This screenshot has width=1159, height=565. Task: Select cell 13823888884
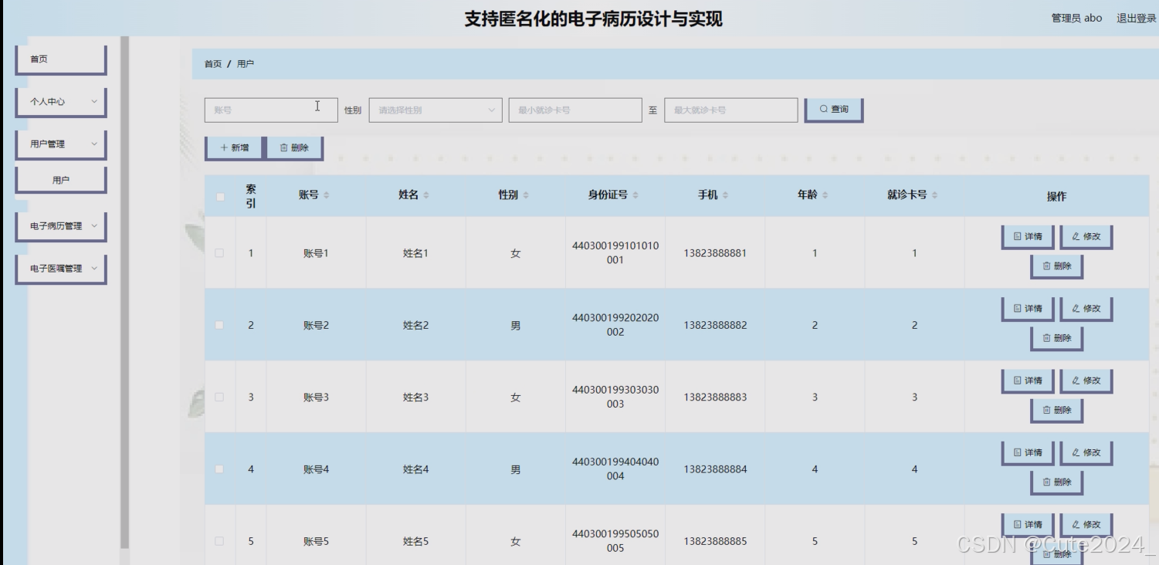pos(715,469)
